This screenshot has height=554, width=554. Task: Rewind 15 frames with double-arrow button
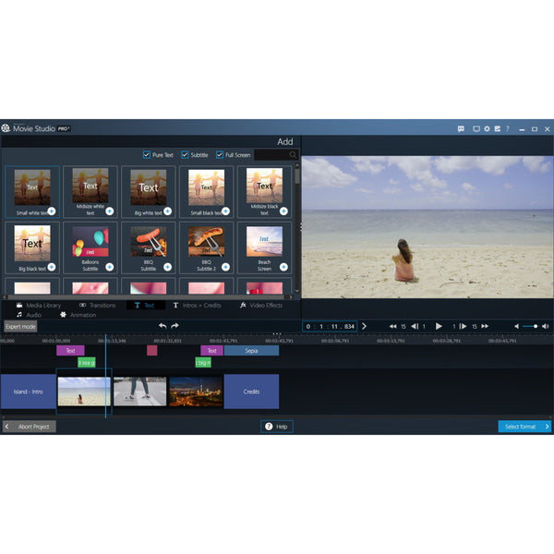(x=393, y=327)
